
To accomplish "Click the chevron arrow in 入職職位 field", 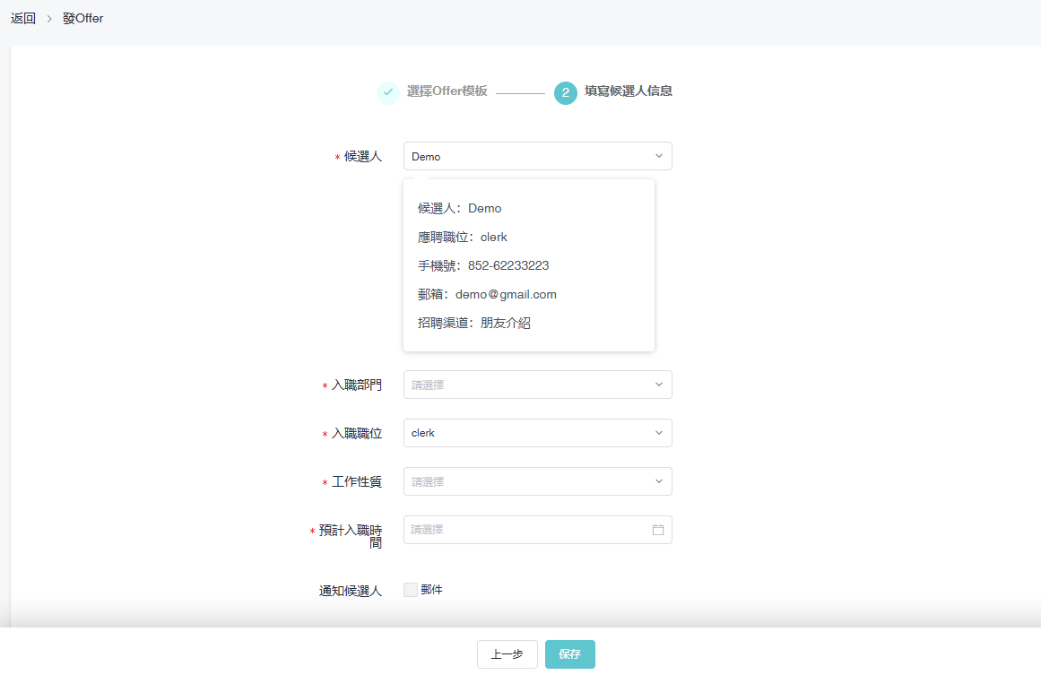I will [x=658, y=433].
